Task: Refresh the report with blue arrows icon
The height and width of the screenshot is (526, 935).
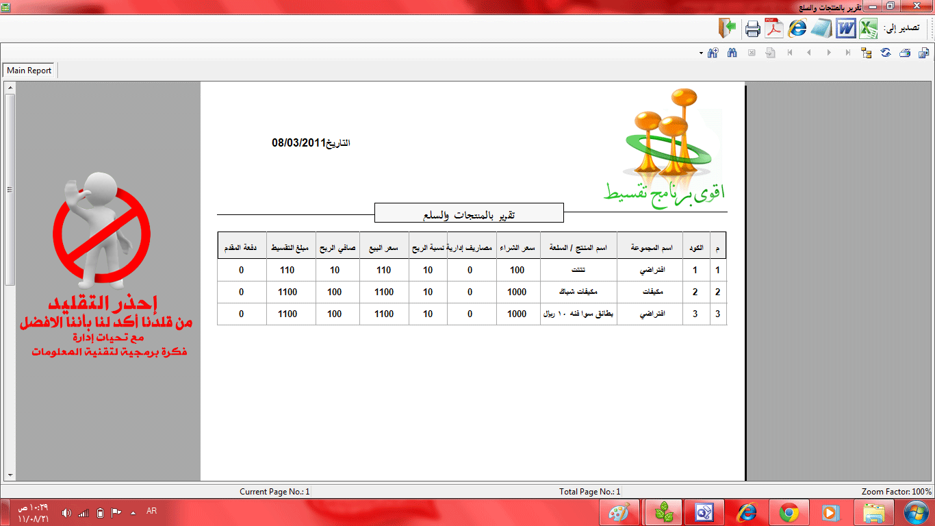Action: point(885,53)
